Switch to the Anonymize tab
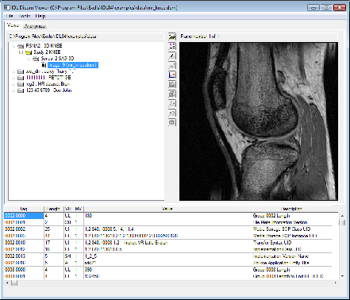The image size is (350, 300). click(35, 26)
